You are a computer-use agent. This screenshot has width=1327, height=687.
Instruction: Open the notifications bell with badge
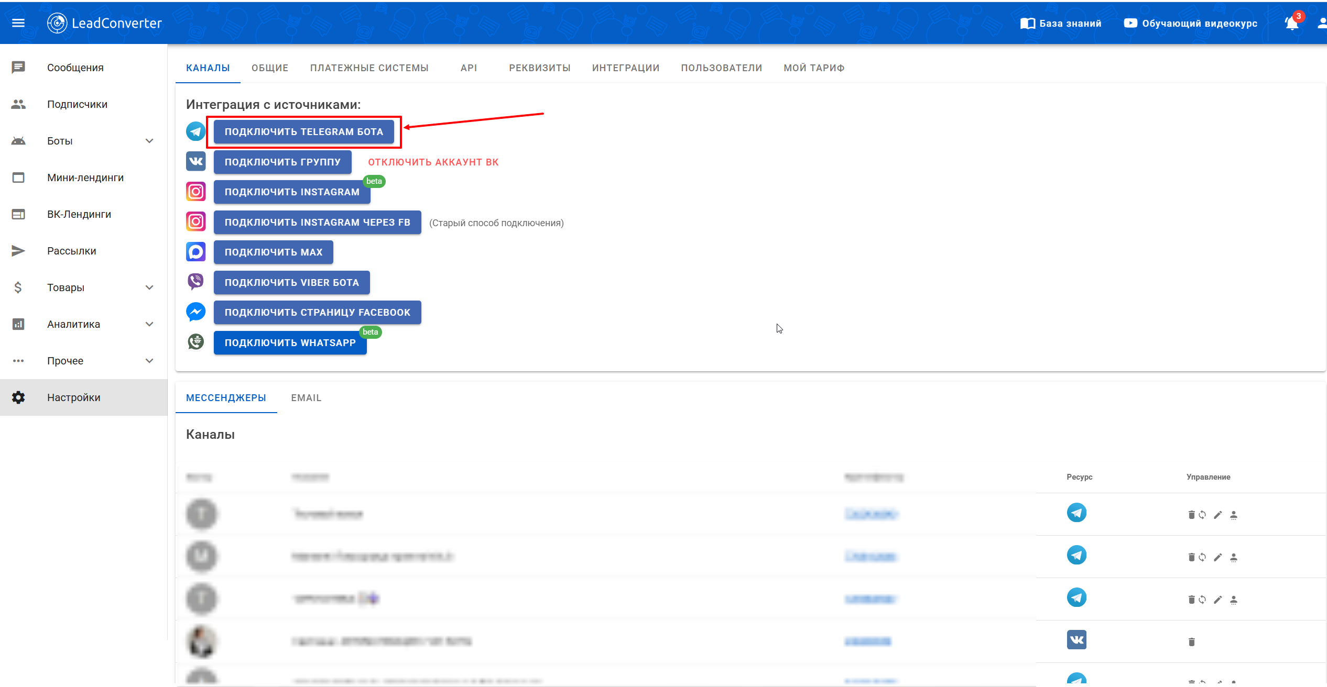pyautogui.click(x=1291, y=24)
